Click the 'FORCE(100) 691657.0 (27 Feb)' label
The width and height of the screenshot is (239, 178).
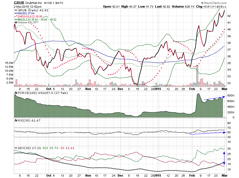43,93
